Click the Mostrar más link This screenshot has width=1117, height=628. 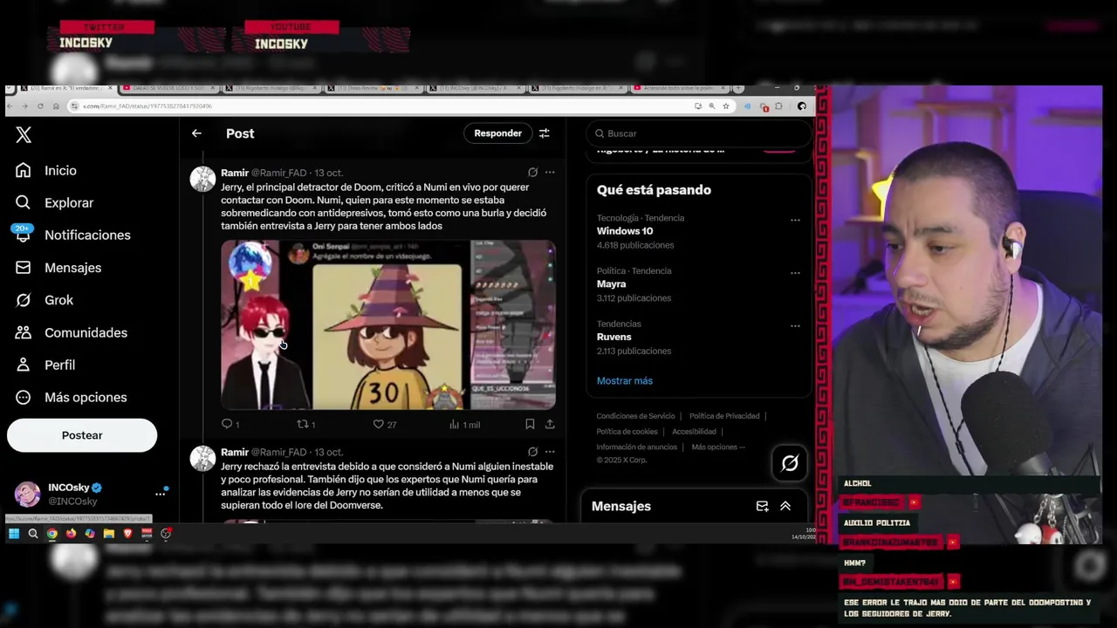tap(625, 381)
